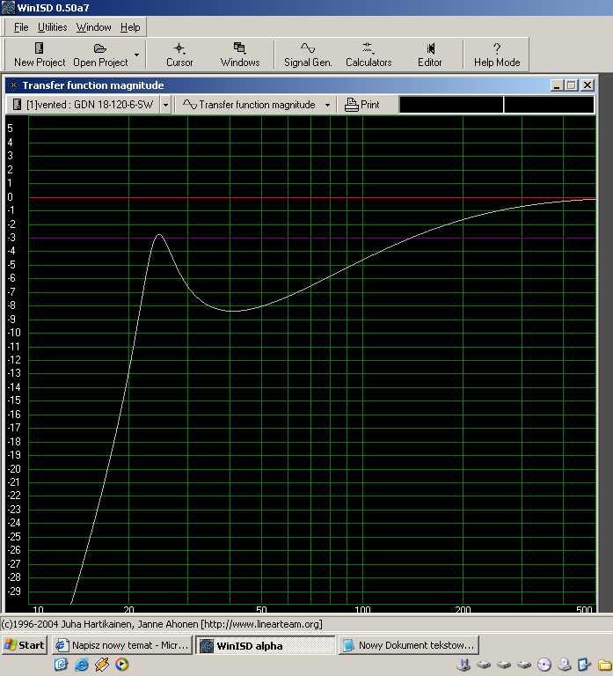613x676 pixels.
Task: Activate the Cursor crosshair tool
Action: pos(179,55)
